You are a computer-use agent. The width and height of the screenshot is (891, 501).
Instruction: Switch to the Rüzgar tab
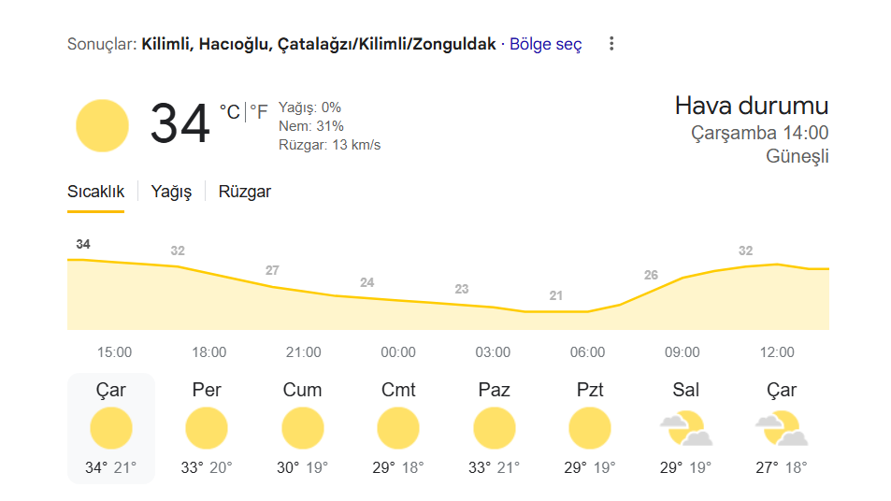pyautogui.click(x=245, y=192)
